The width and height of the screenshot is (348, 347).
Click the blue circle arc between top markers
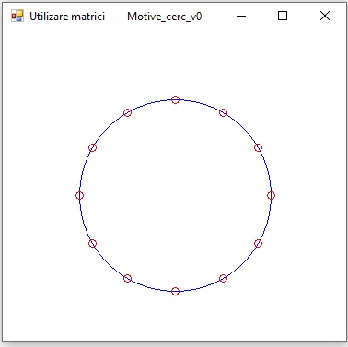[x=200, y=103]
